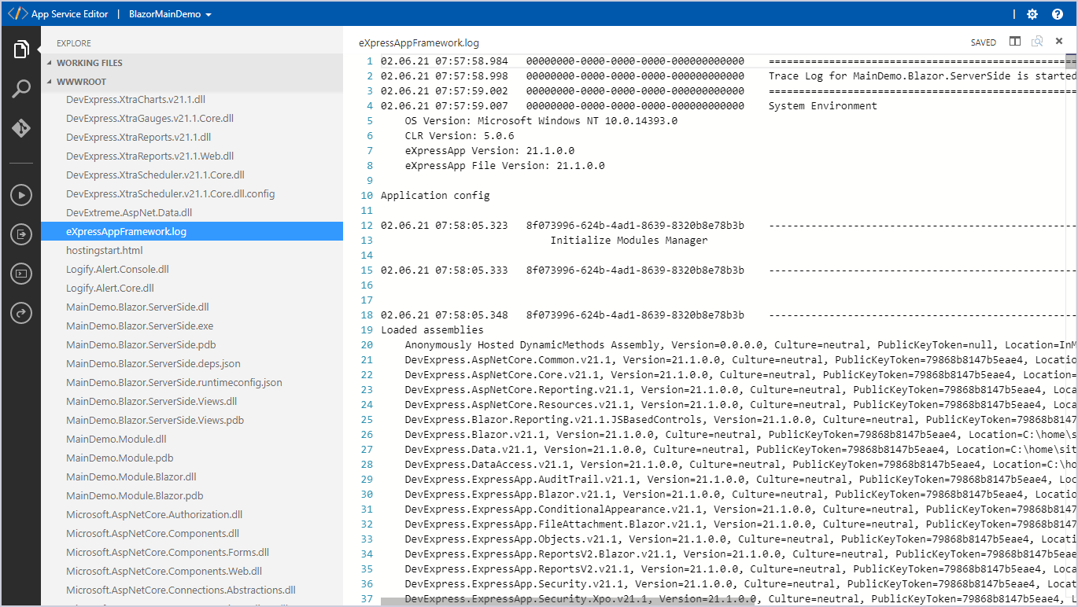This screenshot has width=1078, height=607.
Task: Open the Output window icon in sidebar
Action: pyautogui.click(x=21, y=234)
